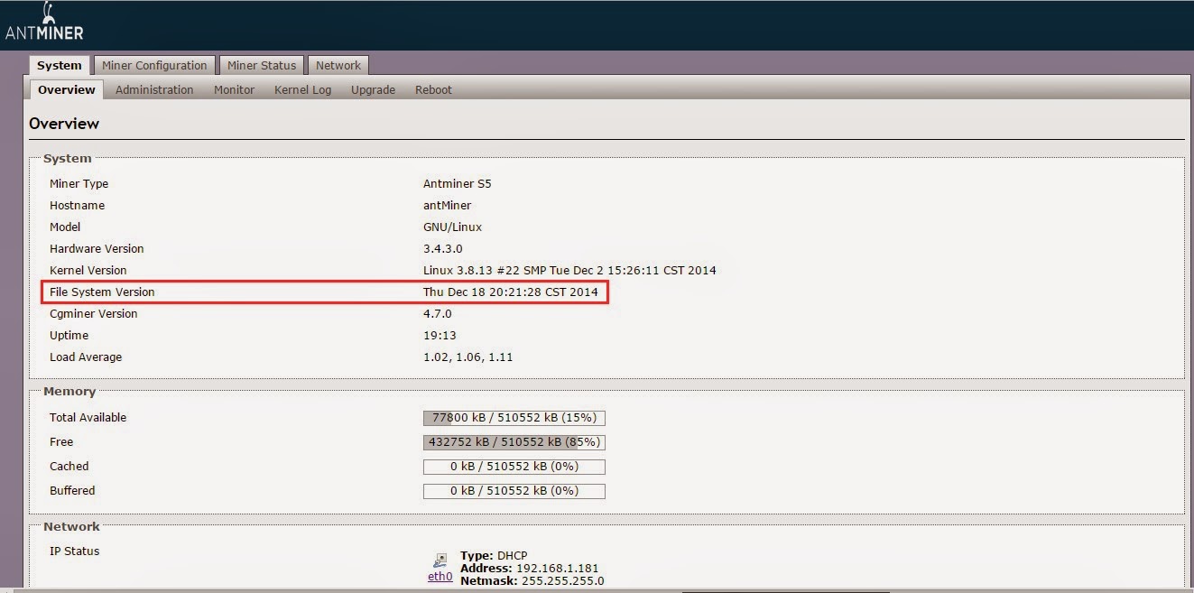Open the Upgrade sub-tab
Screen dimensions: 1194x593
pyautogui.click(x=374, y=89)
